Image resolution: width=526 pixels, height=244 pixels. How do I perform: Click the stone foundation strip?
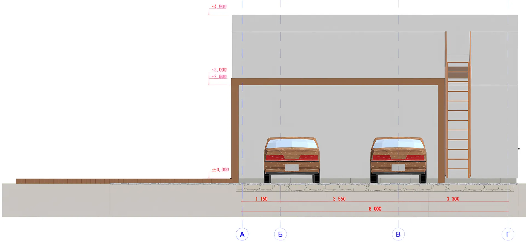click(x=375, y=188)
